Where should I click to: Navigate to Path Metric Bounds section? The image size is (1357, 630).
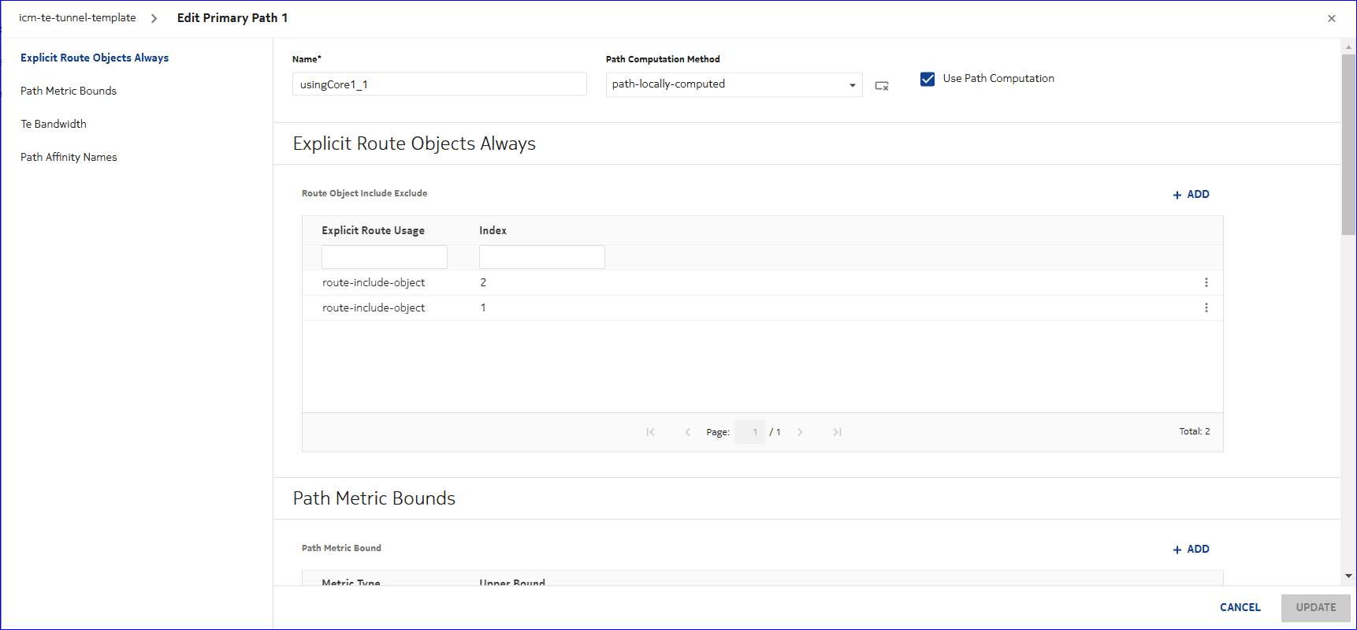(x=69, y=91)
